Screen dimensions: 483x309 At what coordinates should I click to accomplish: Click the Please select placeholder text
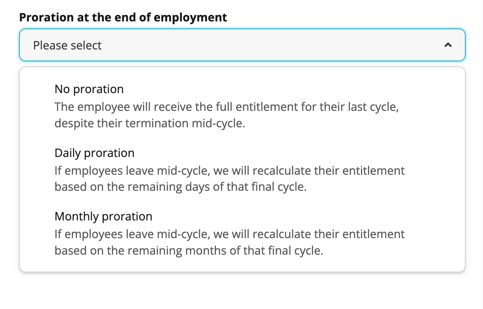67,45
